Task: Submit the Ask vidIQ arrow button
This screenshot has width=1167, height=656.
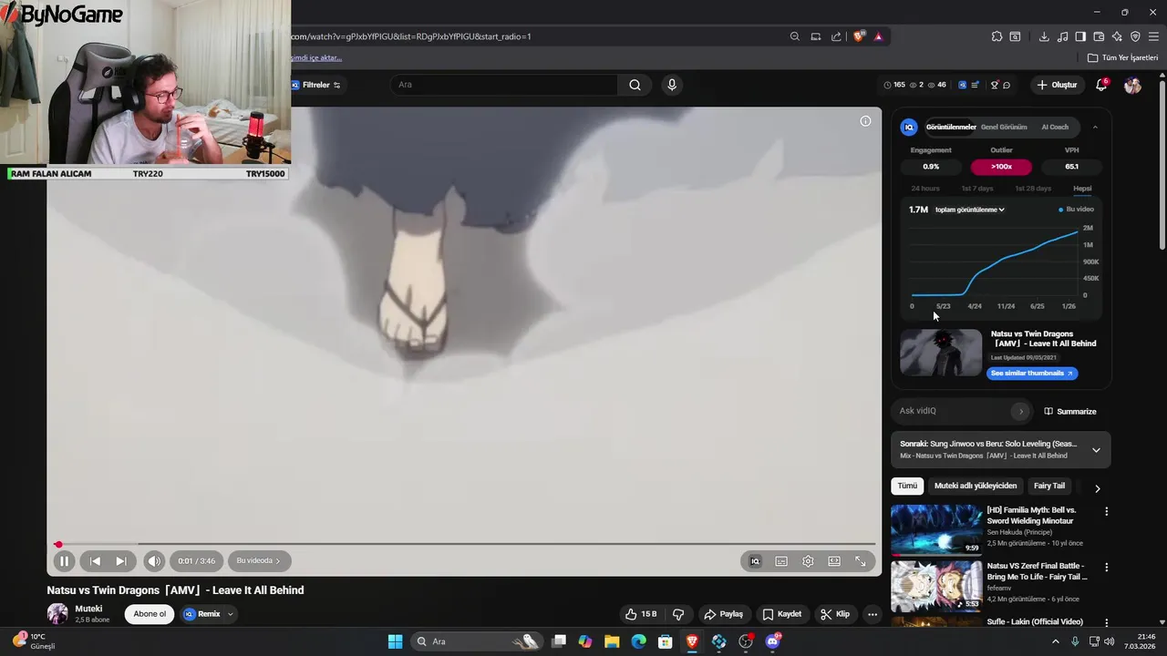Action: coord(1021,411)
